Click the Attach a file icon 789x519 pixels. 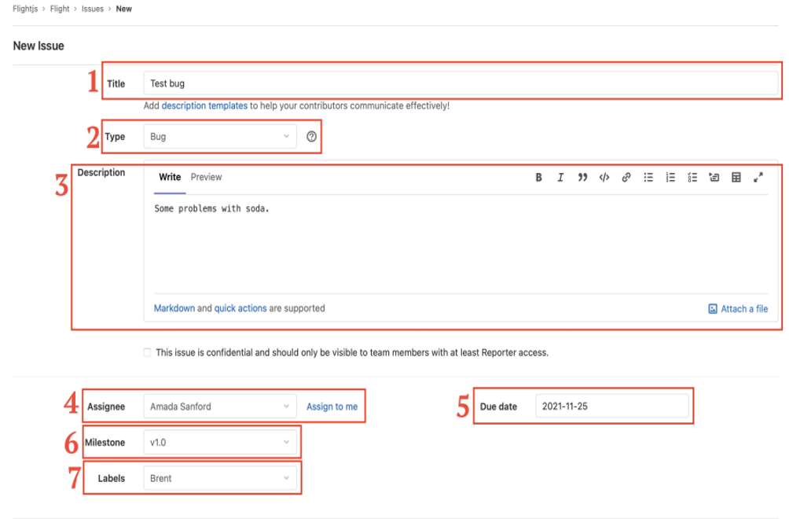pos(713,309)
